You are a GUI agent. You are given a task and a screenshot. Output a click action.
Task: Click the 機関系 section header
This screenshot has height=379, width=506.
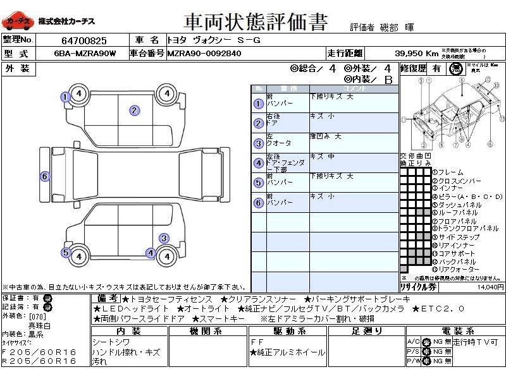click(x=207, y=331)
